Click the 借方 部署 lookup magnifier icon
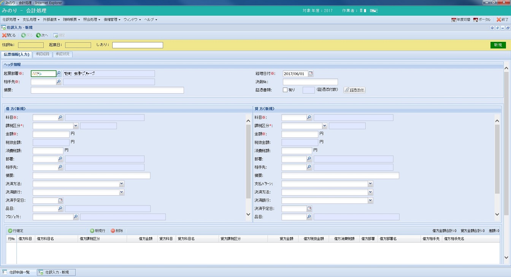 tap(60, 159)
